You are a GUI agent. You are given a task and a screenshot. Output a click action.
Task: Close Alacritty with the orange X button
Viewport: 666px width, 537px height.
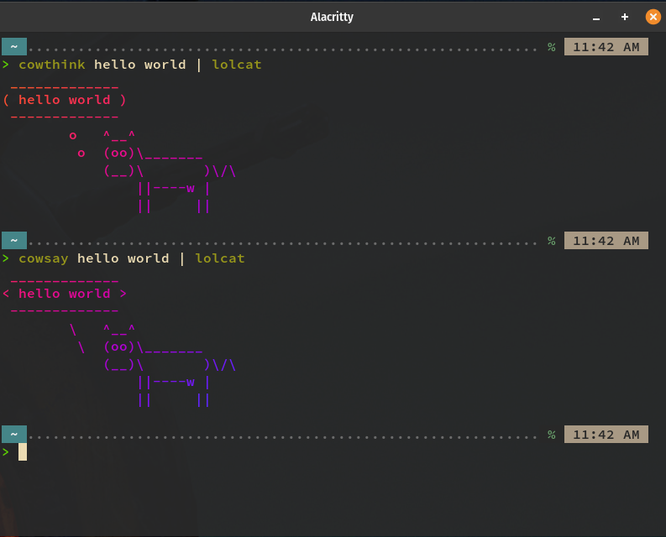653,17
